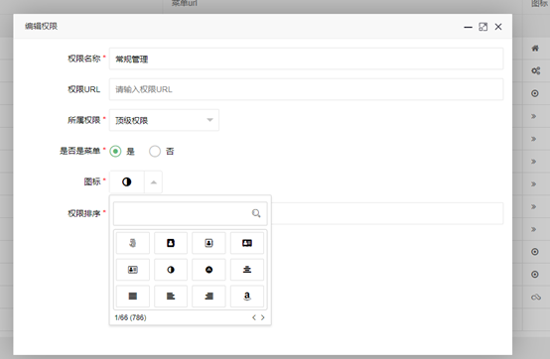
Task: Click the gears icon in background table
Action: point(535,70)
